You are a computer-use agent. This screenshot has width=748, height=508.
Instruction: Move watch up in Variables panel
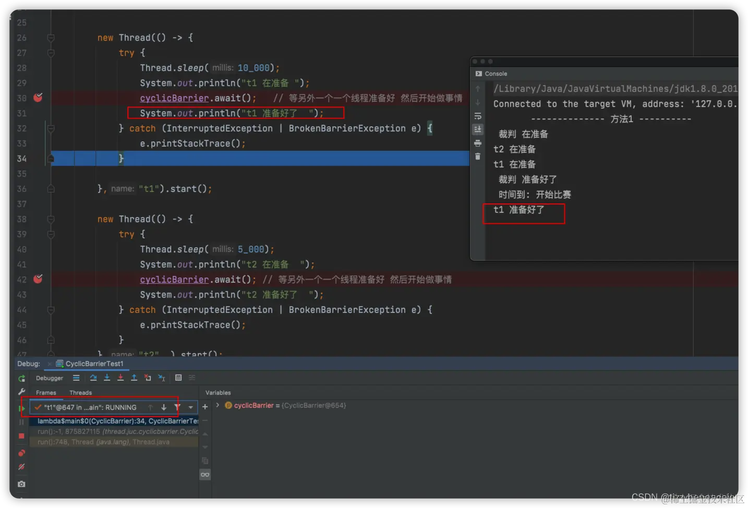click(205, 434)
